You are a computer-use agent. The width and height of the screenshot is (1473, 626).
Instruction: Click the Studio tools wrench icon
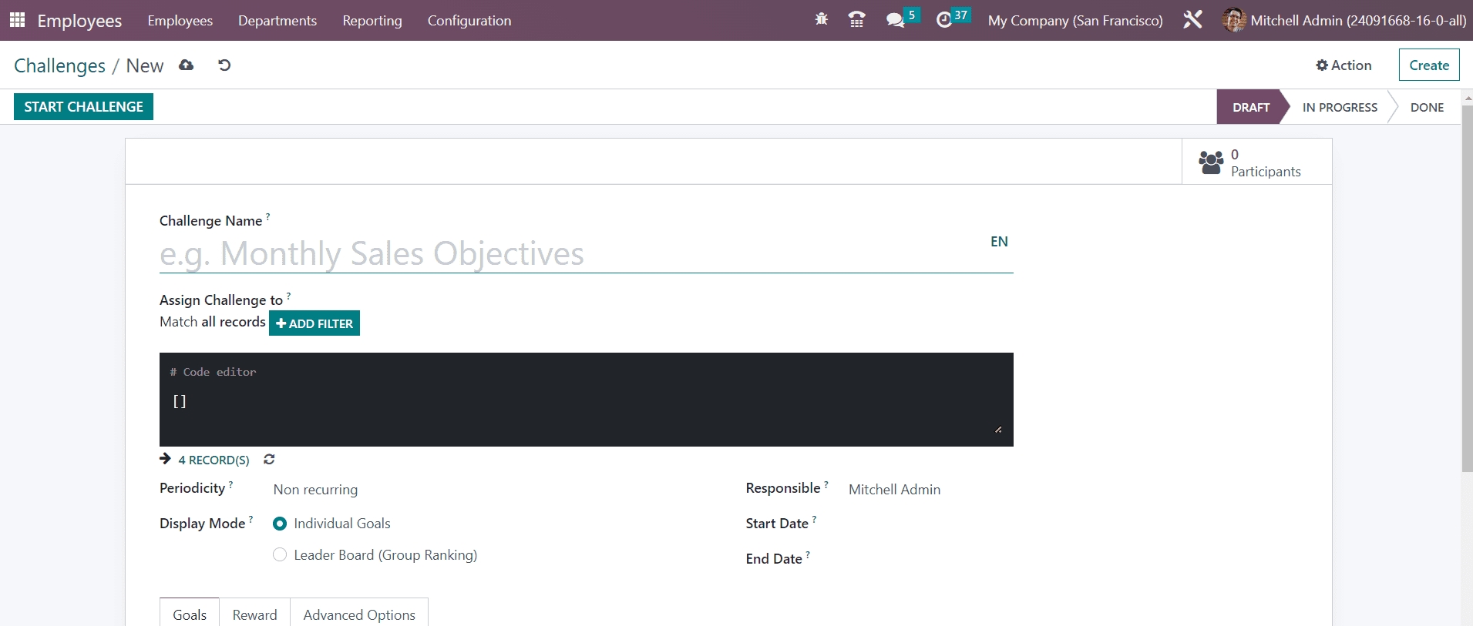[1192, 20]
